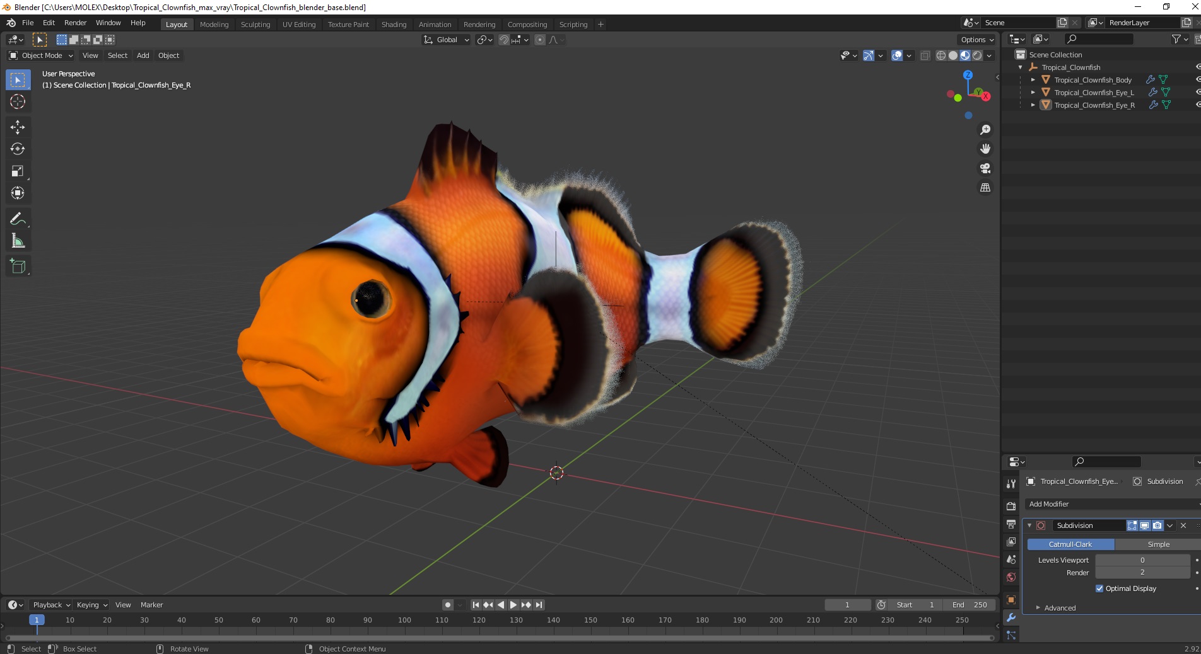Toggle the camera view icon
The image size is (1201, 654).
click(x=985, y=168)
